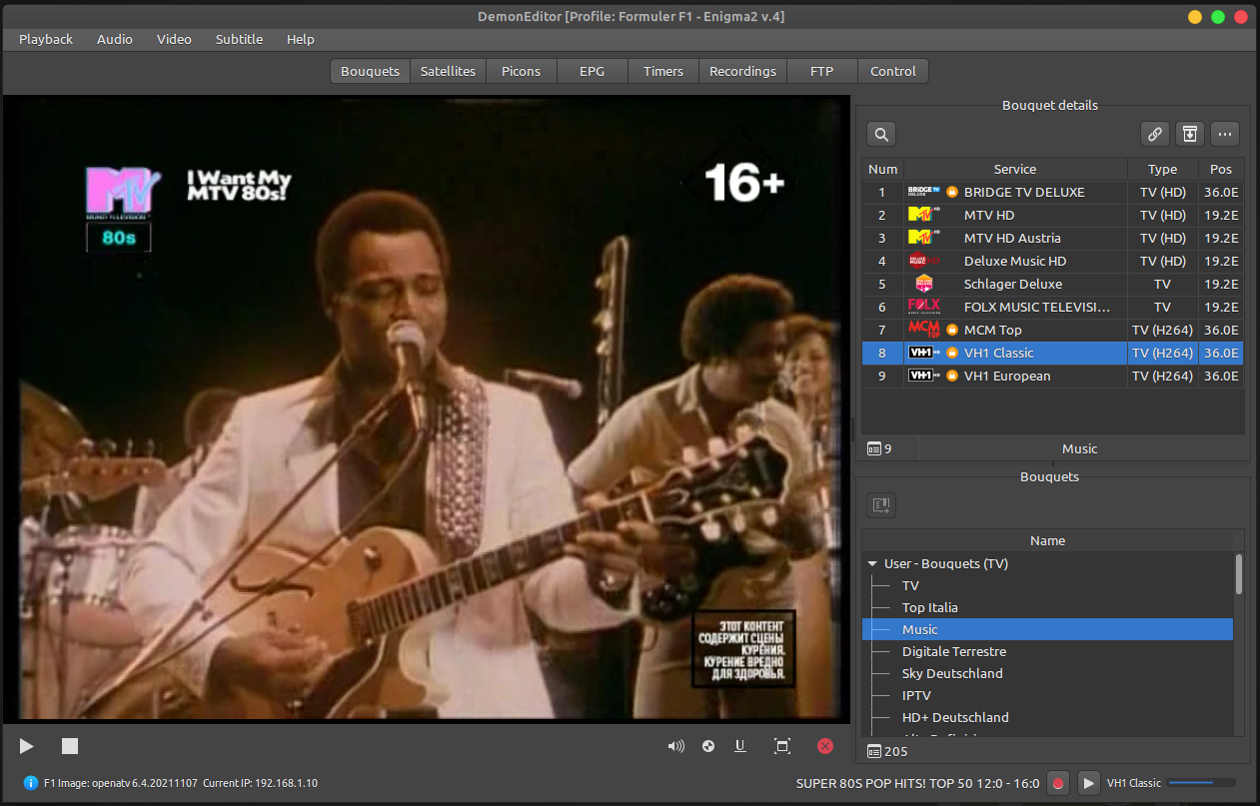The width and height of the screenshot is (1260, 806).
Task: Click the archive download icon button
Action: (x=1189, y=134)
